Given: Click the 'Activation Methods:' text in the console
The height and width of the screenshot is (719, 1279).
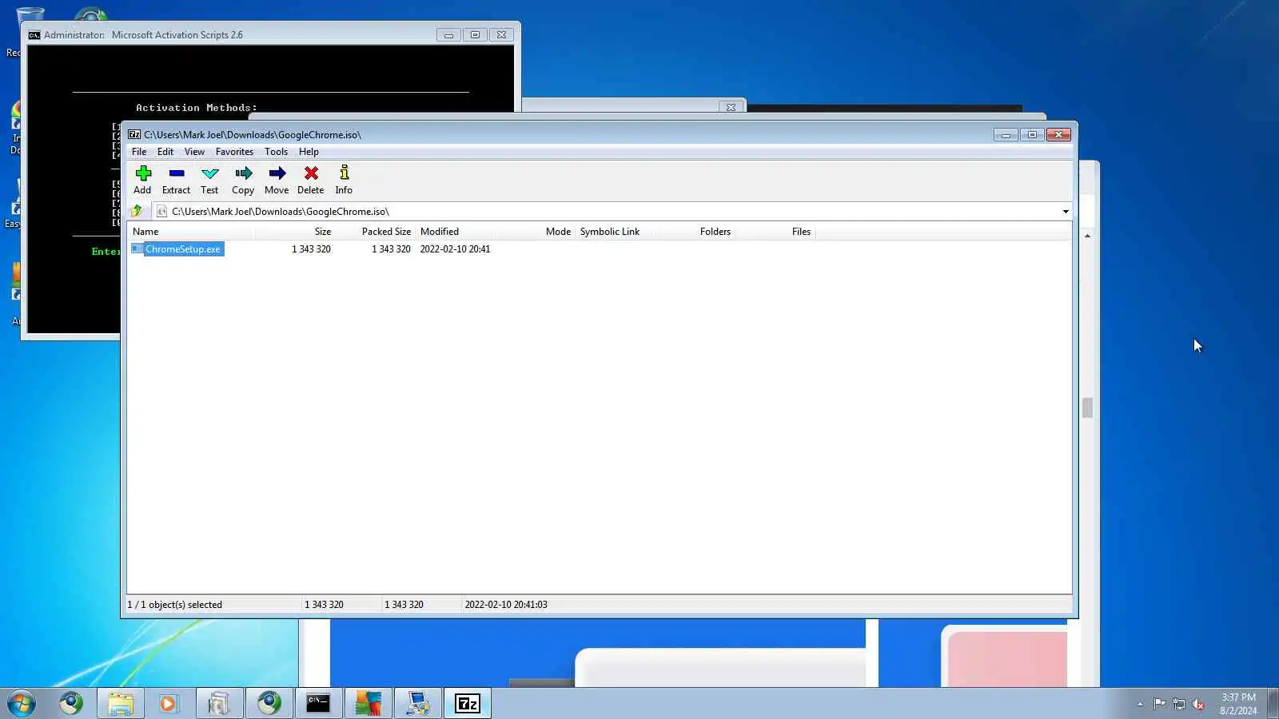Looking at the screenshot, I should [197, 108].
